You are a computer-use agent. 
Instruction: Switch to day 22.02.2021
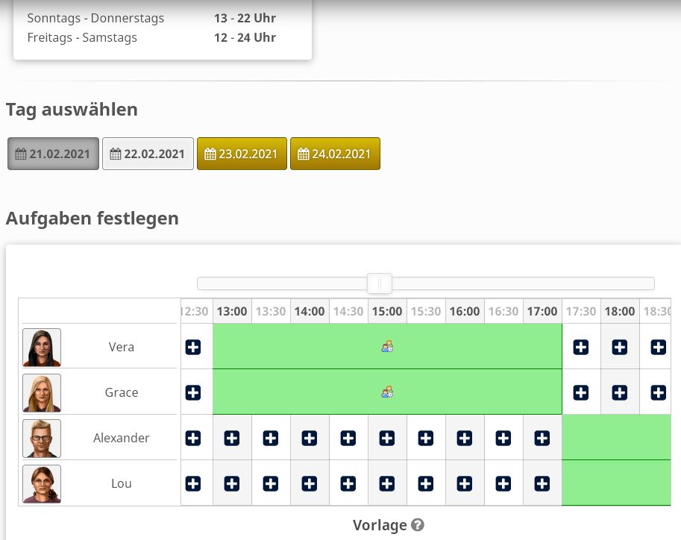(x=148, y=154)
